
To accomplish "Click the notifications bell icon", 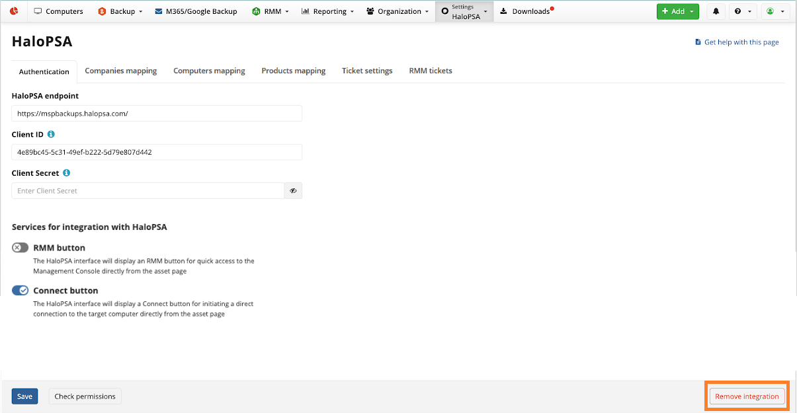I will pyautogui.click(x=716, y=11).
